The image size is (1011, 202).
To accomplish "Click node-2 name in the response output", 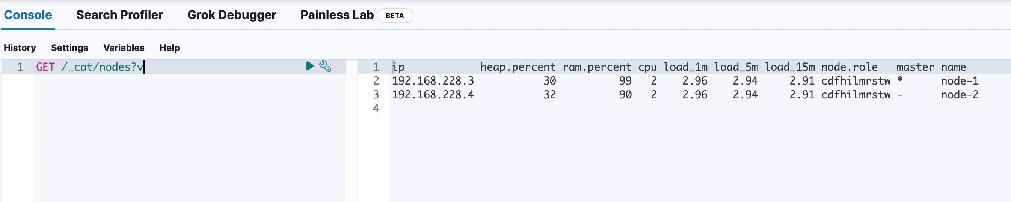I will point(959,95).
